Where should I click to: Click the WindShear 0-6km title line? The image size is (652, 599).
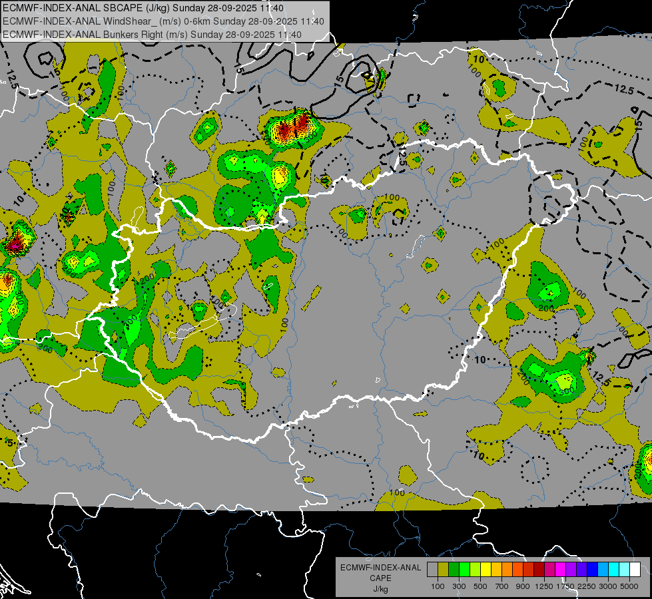pos(163,21)
